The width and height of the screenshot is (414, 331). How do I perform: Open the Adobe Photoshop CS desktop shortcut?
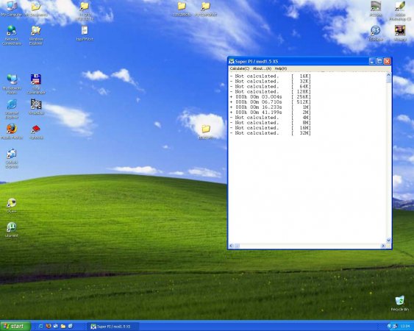coord(400,11)
